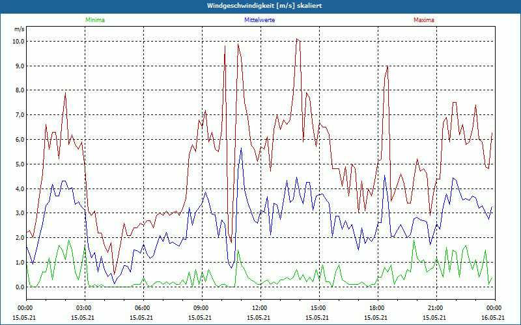Click the 06:00 time axis label
521x325 pixels.
click(143, 308)
